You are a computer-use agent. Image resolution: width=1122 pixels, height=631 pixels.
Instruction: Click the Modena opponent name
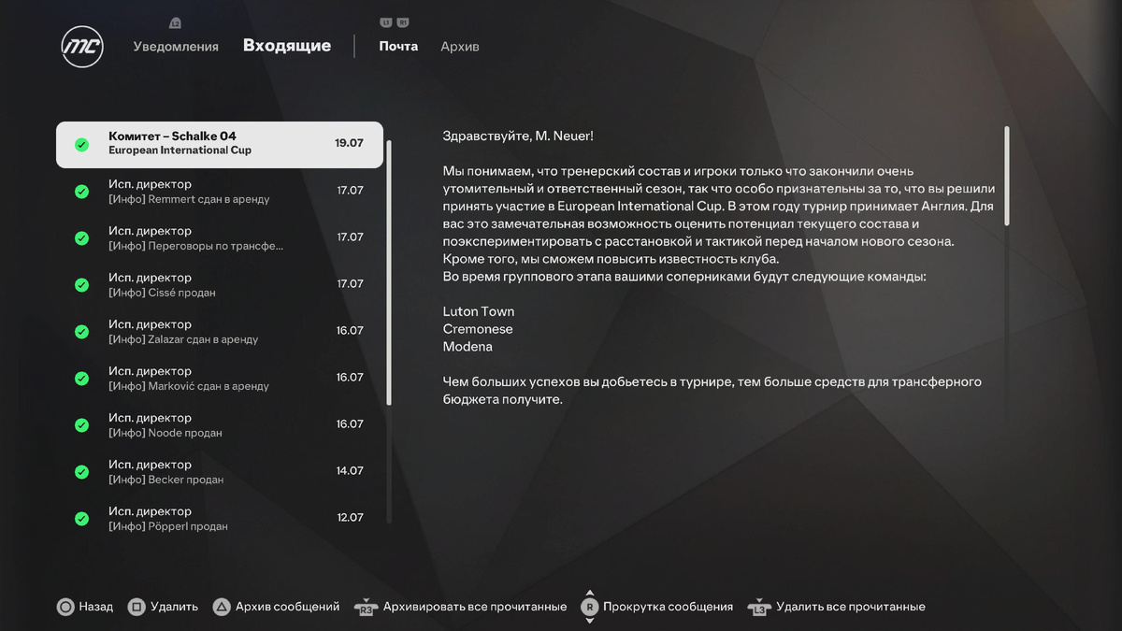(x=467, y=347)
